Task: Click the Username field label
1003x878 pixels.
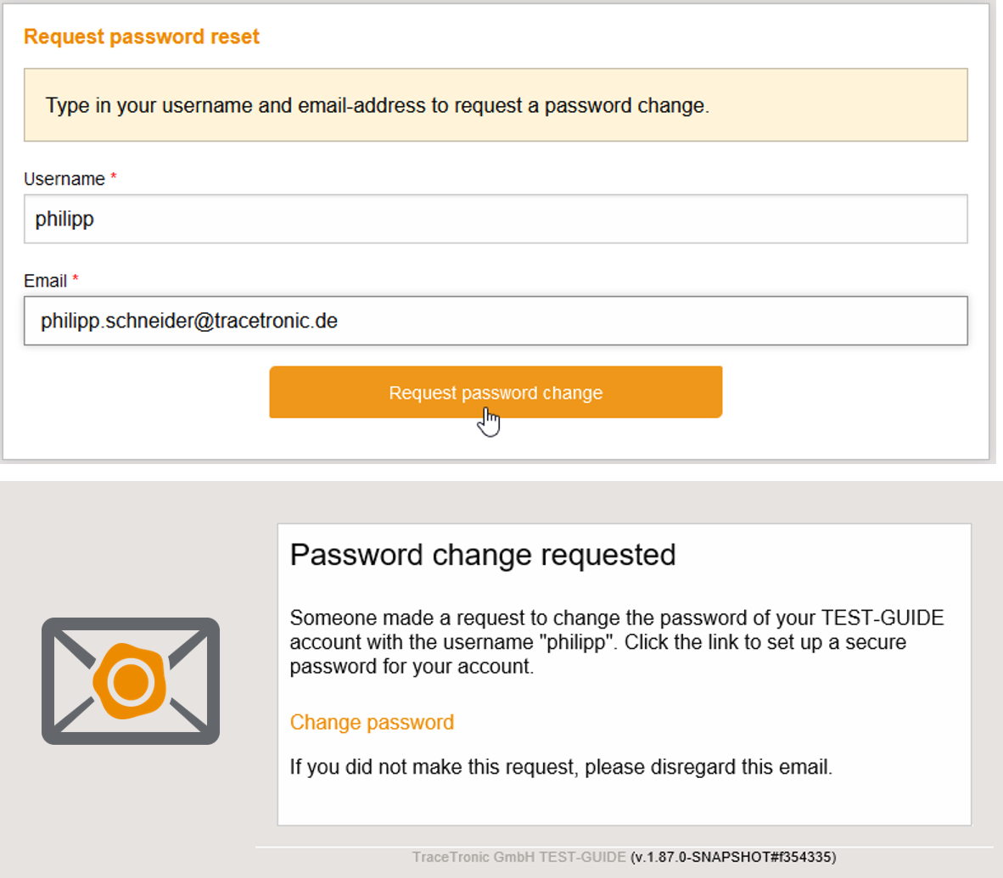Action: coord(64,179)
